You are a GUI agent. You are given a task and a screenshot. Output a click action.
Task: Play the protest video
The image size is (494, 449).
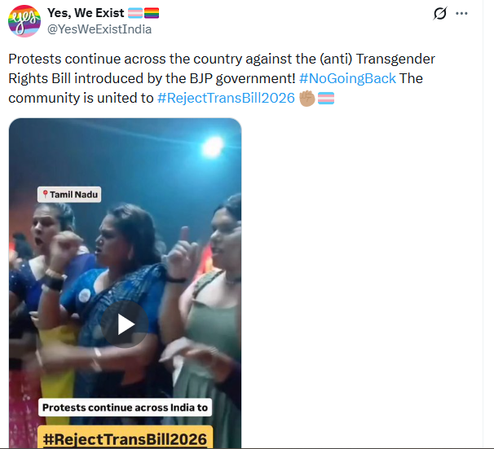[x=125, y=324]
